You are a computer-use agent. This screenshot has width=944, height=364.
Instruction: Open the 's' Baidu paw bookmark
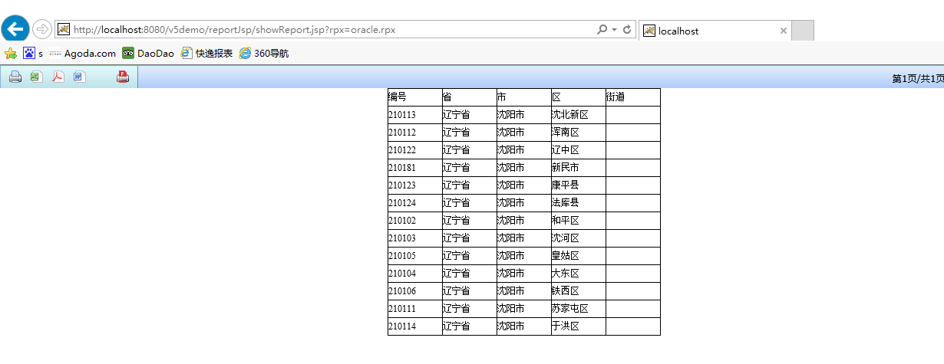tap(33, 54)
